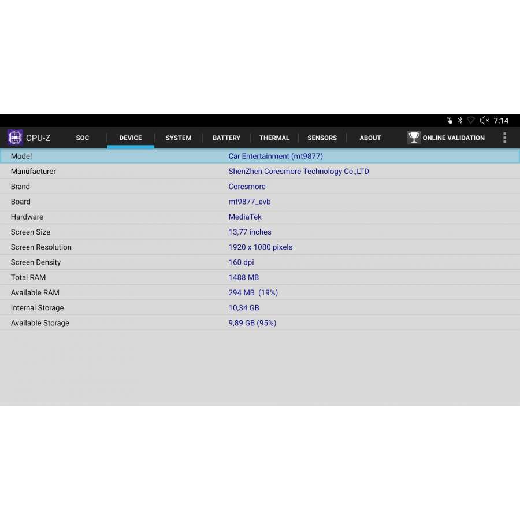Click the CPU-Z app logo icon

tap(15, 138)
